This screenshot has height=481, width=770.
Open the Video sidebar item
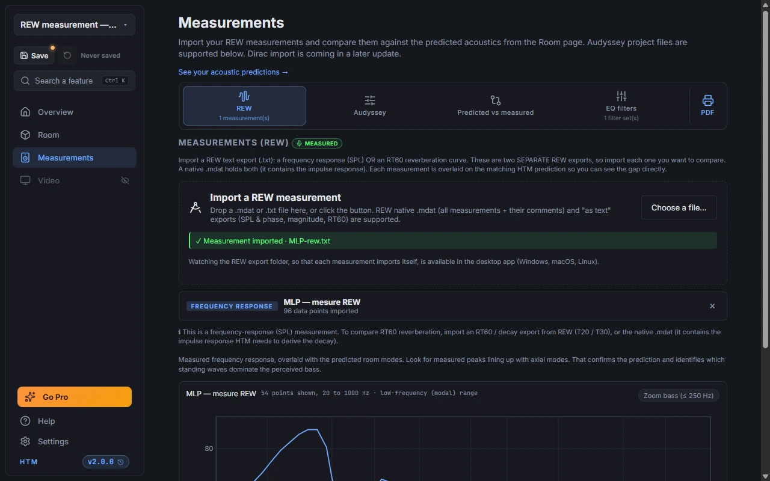[75, 180]
